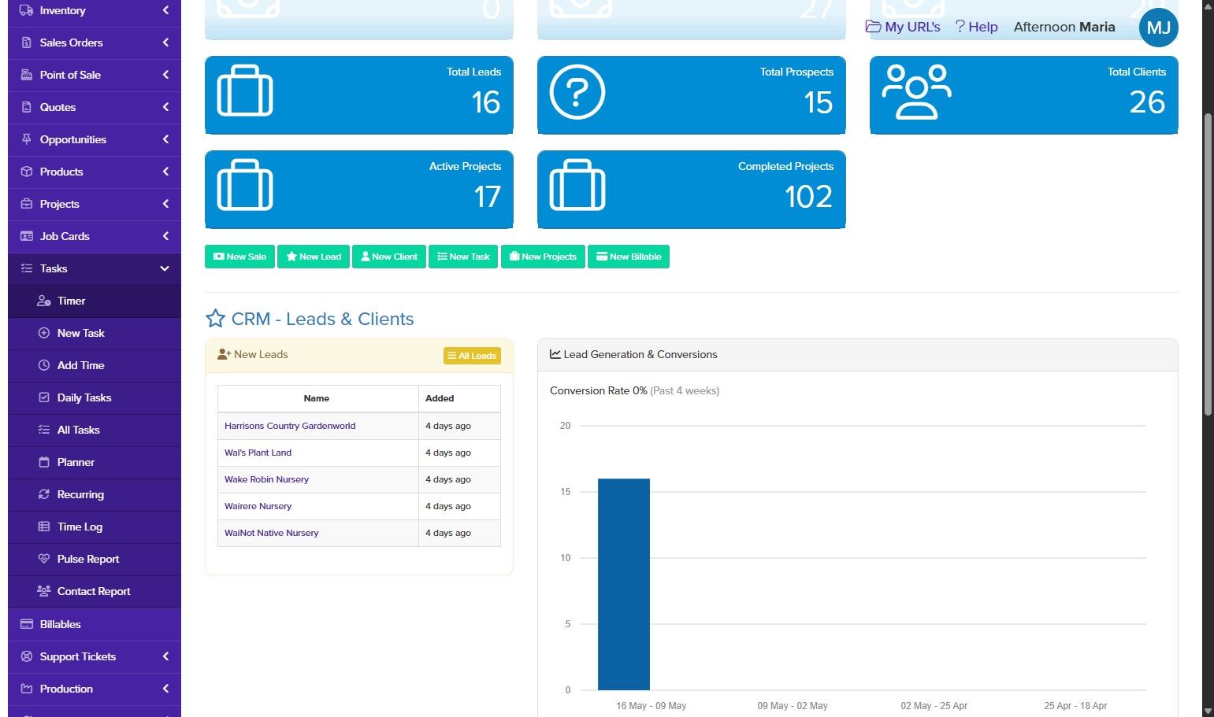Click the CRM star icon in heading
This screenshot has height=717, width=1214.
click(x=215, y=319)
